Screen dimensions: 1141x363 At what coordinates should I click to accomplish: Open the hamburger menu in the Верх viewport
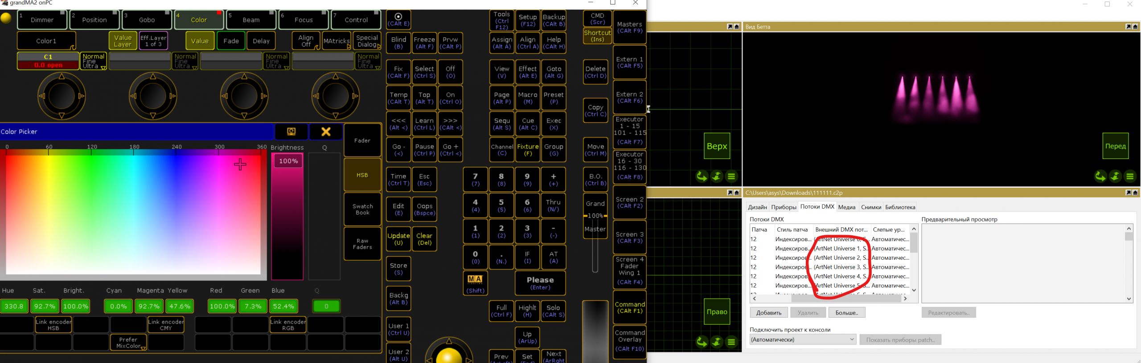(x=731, y=177)
